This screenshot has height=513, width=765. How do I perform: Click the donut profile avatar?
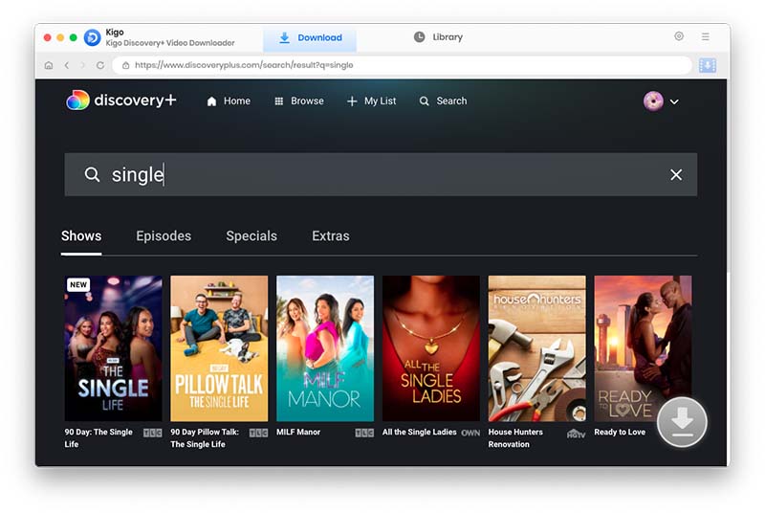(653, 101)
